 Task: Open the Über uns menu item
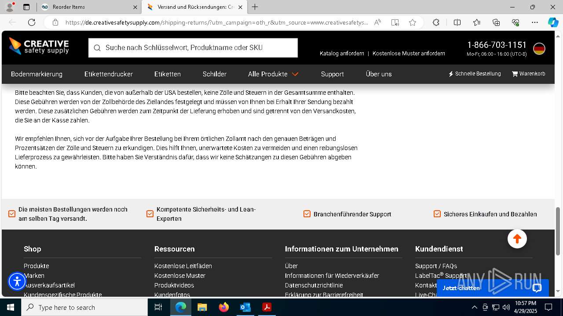379,74
